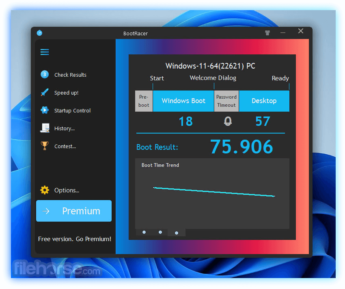Open Check Results
This screenshot has width=345, height=289.
click(x=70, y=75)
